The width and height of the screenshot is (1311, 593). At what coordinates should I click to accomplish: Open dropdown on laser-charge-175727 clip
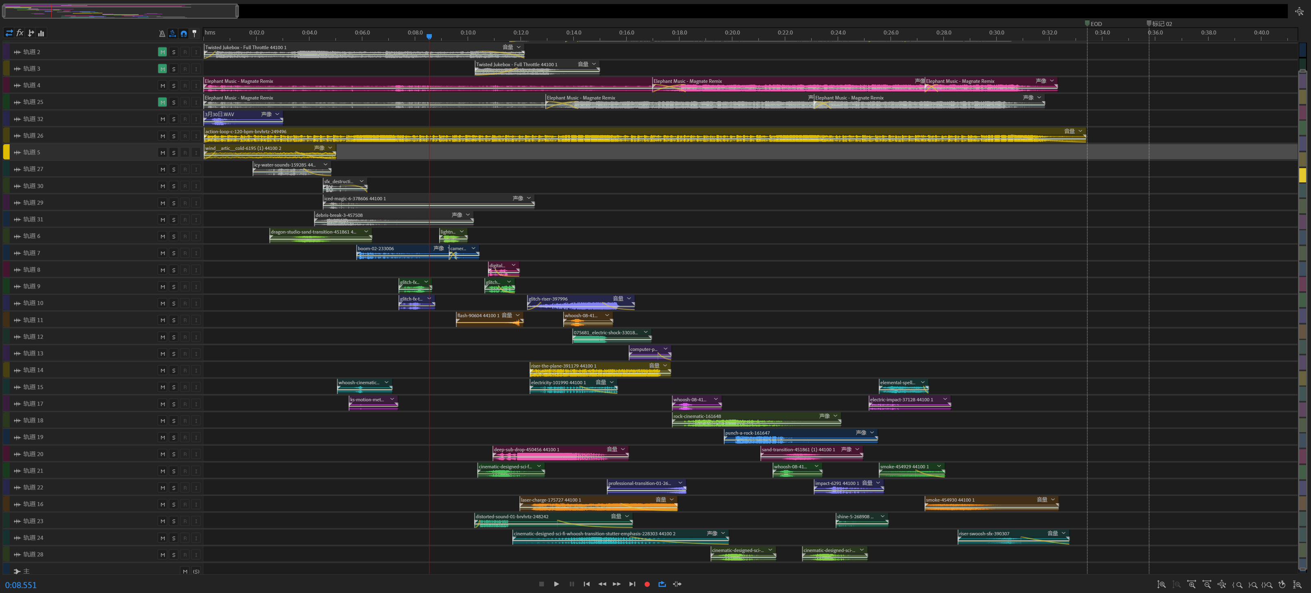672,500
